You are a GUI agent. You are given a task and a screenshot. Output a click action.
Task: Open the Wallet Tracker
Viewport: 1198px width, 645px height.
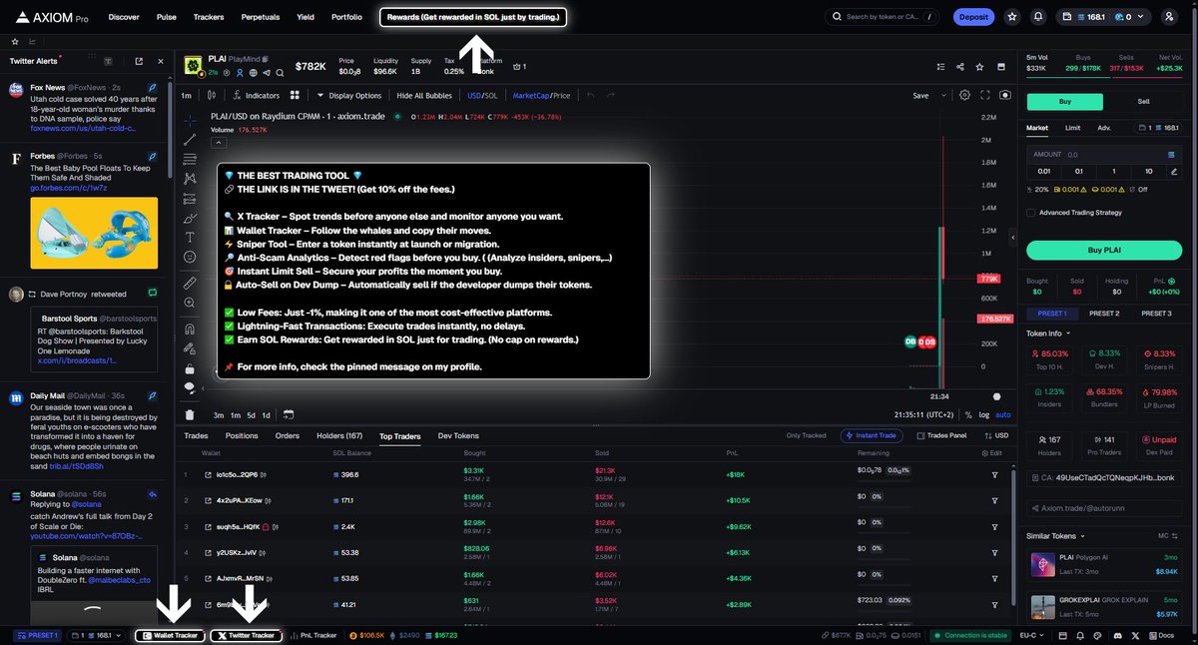coord(171,635)
